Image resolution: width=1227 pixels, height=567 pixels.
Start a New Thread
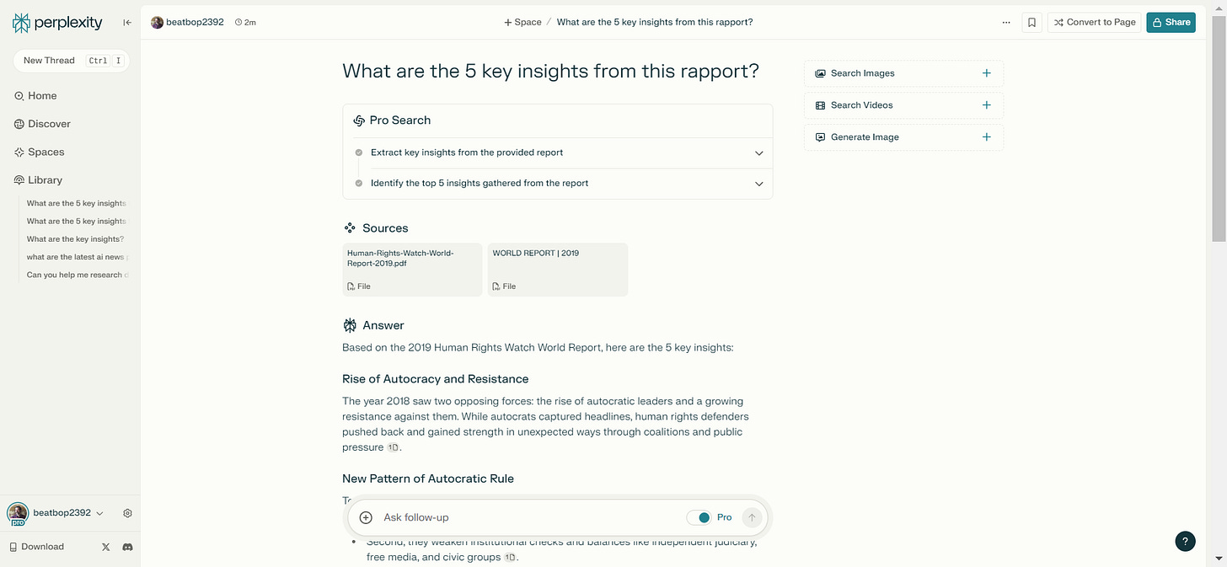72,61
